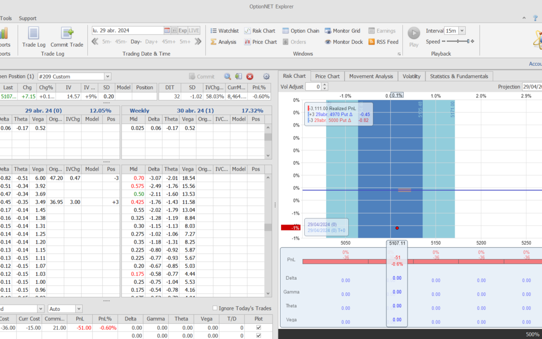Expand the Auto dropdown

(x=79, y=309)
